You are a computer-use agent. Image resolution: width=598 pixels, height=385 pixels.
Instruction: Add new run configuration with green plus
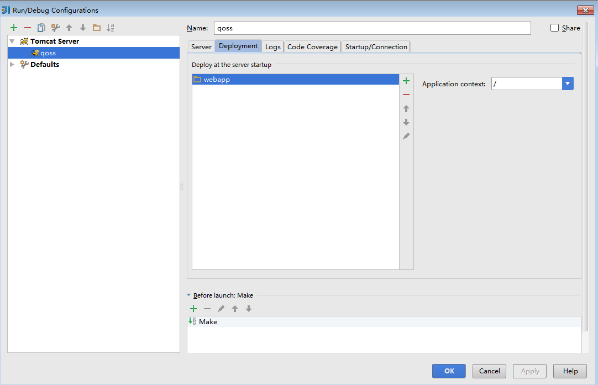pos(14,28)
